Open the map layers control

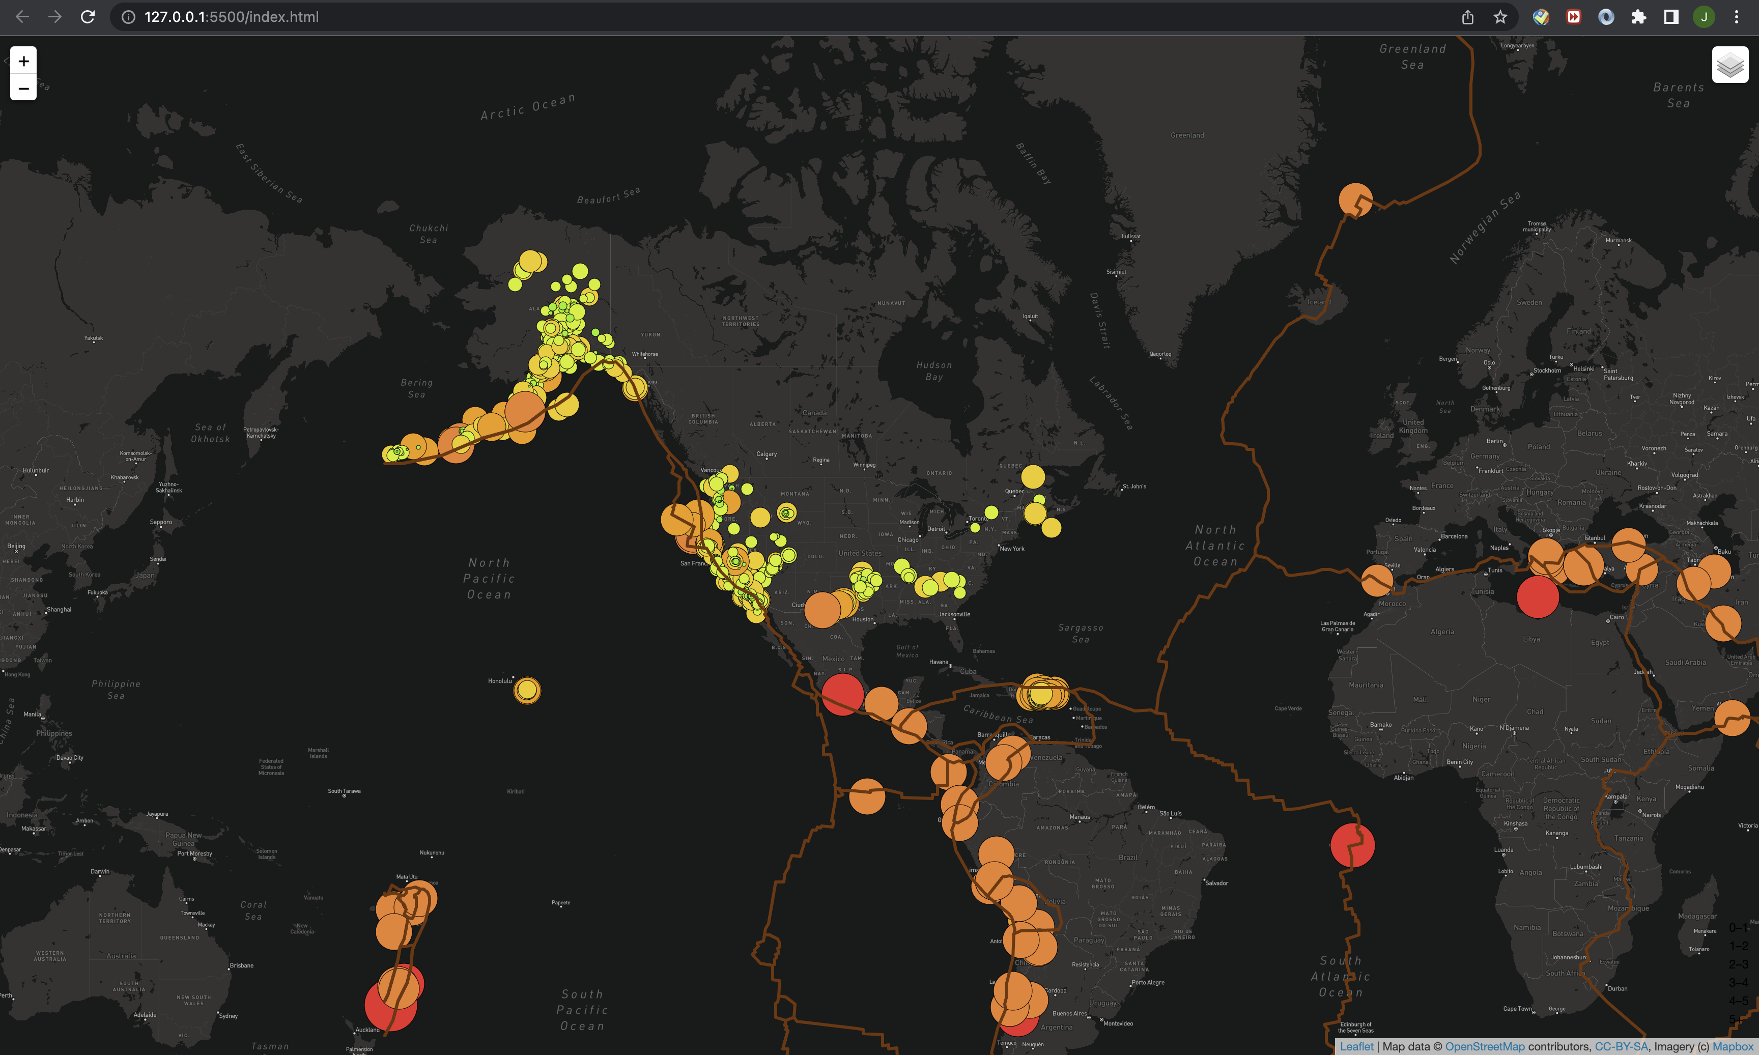[x=1730, y=65]
